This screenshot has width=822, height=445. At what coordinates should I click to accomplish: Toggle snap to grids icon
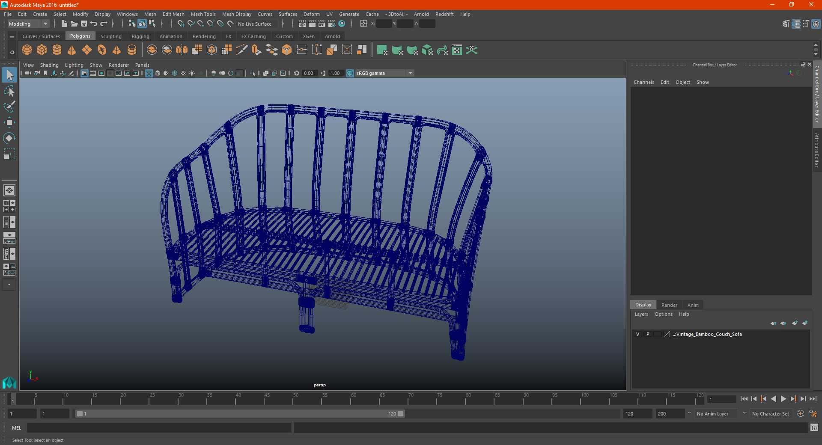coord(181,24)
